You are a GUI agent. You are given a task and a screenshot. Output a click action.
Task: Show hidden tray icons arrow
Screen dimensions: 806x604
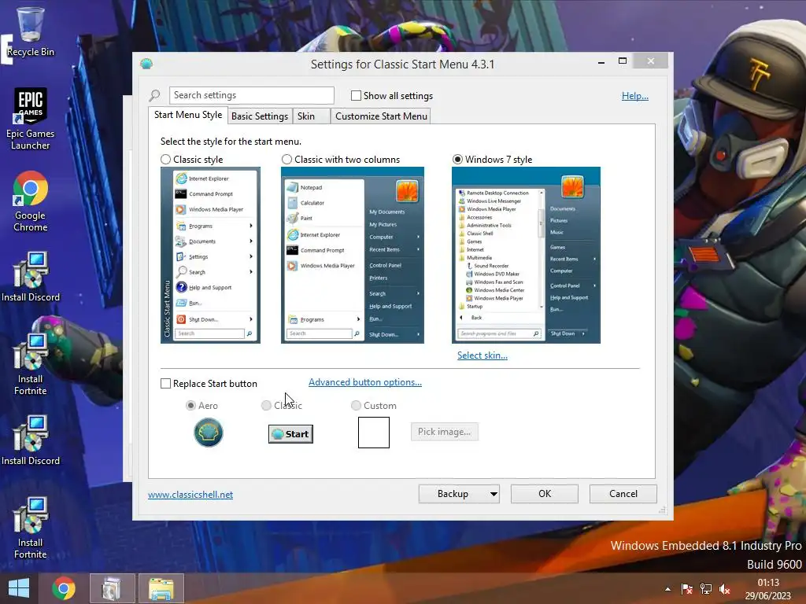[x=667, y=589]
